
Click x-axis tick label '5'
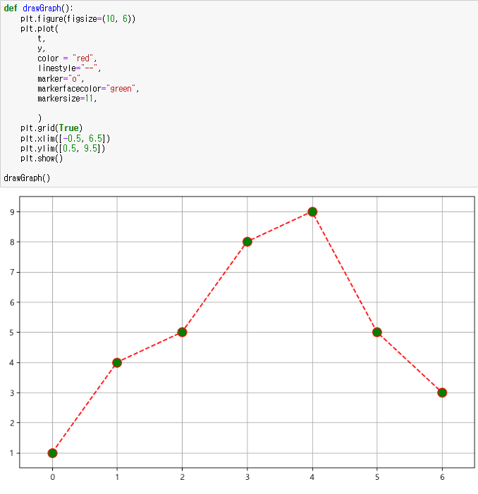point(377,477)
